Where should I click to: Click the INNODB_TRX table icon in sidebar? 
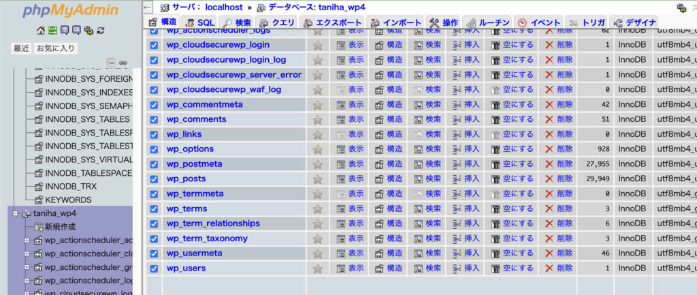pos(39,187)
